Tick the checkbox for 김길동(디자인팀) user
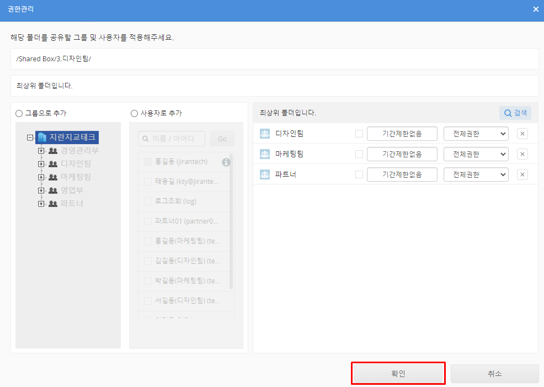This screenshot has height=387, width=544. tap(148, 261)
